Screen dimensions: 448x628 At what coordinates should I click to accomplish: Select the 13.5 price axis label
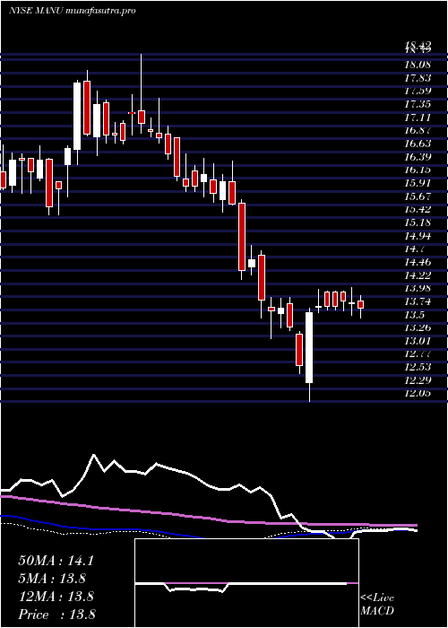[414, 315]
